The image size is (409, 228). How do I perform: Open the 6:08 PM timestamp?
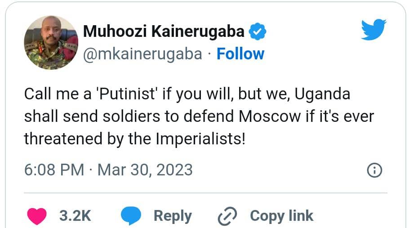point(54,170)
